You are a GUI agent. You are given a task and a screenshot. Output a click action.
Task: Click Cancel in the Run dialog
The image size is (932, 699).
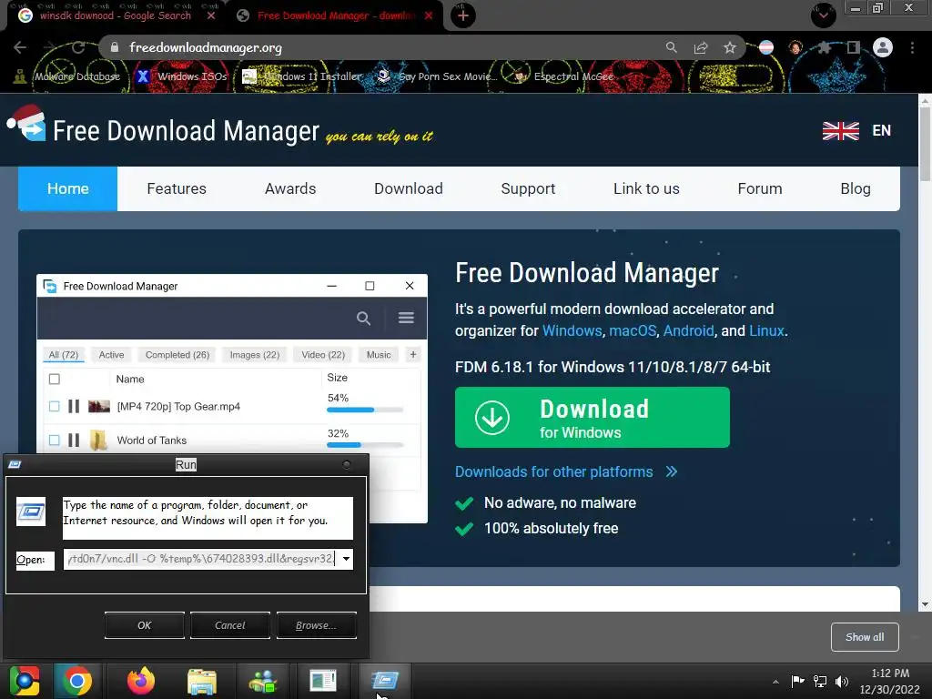click(x=230, y=625)
